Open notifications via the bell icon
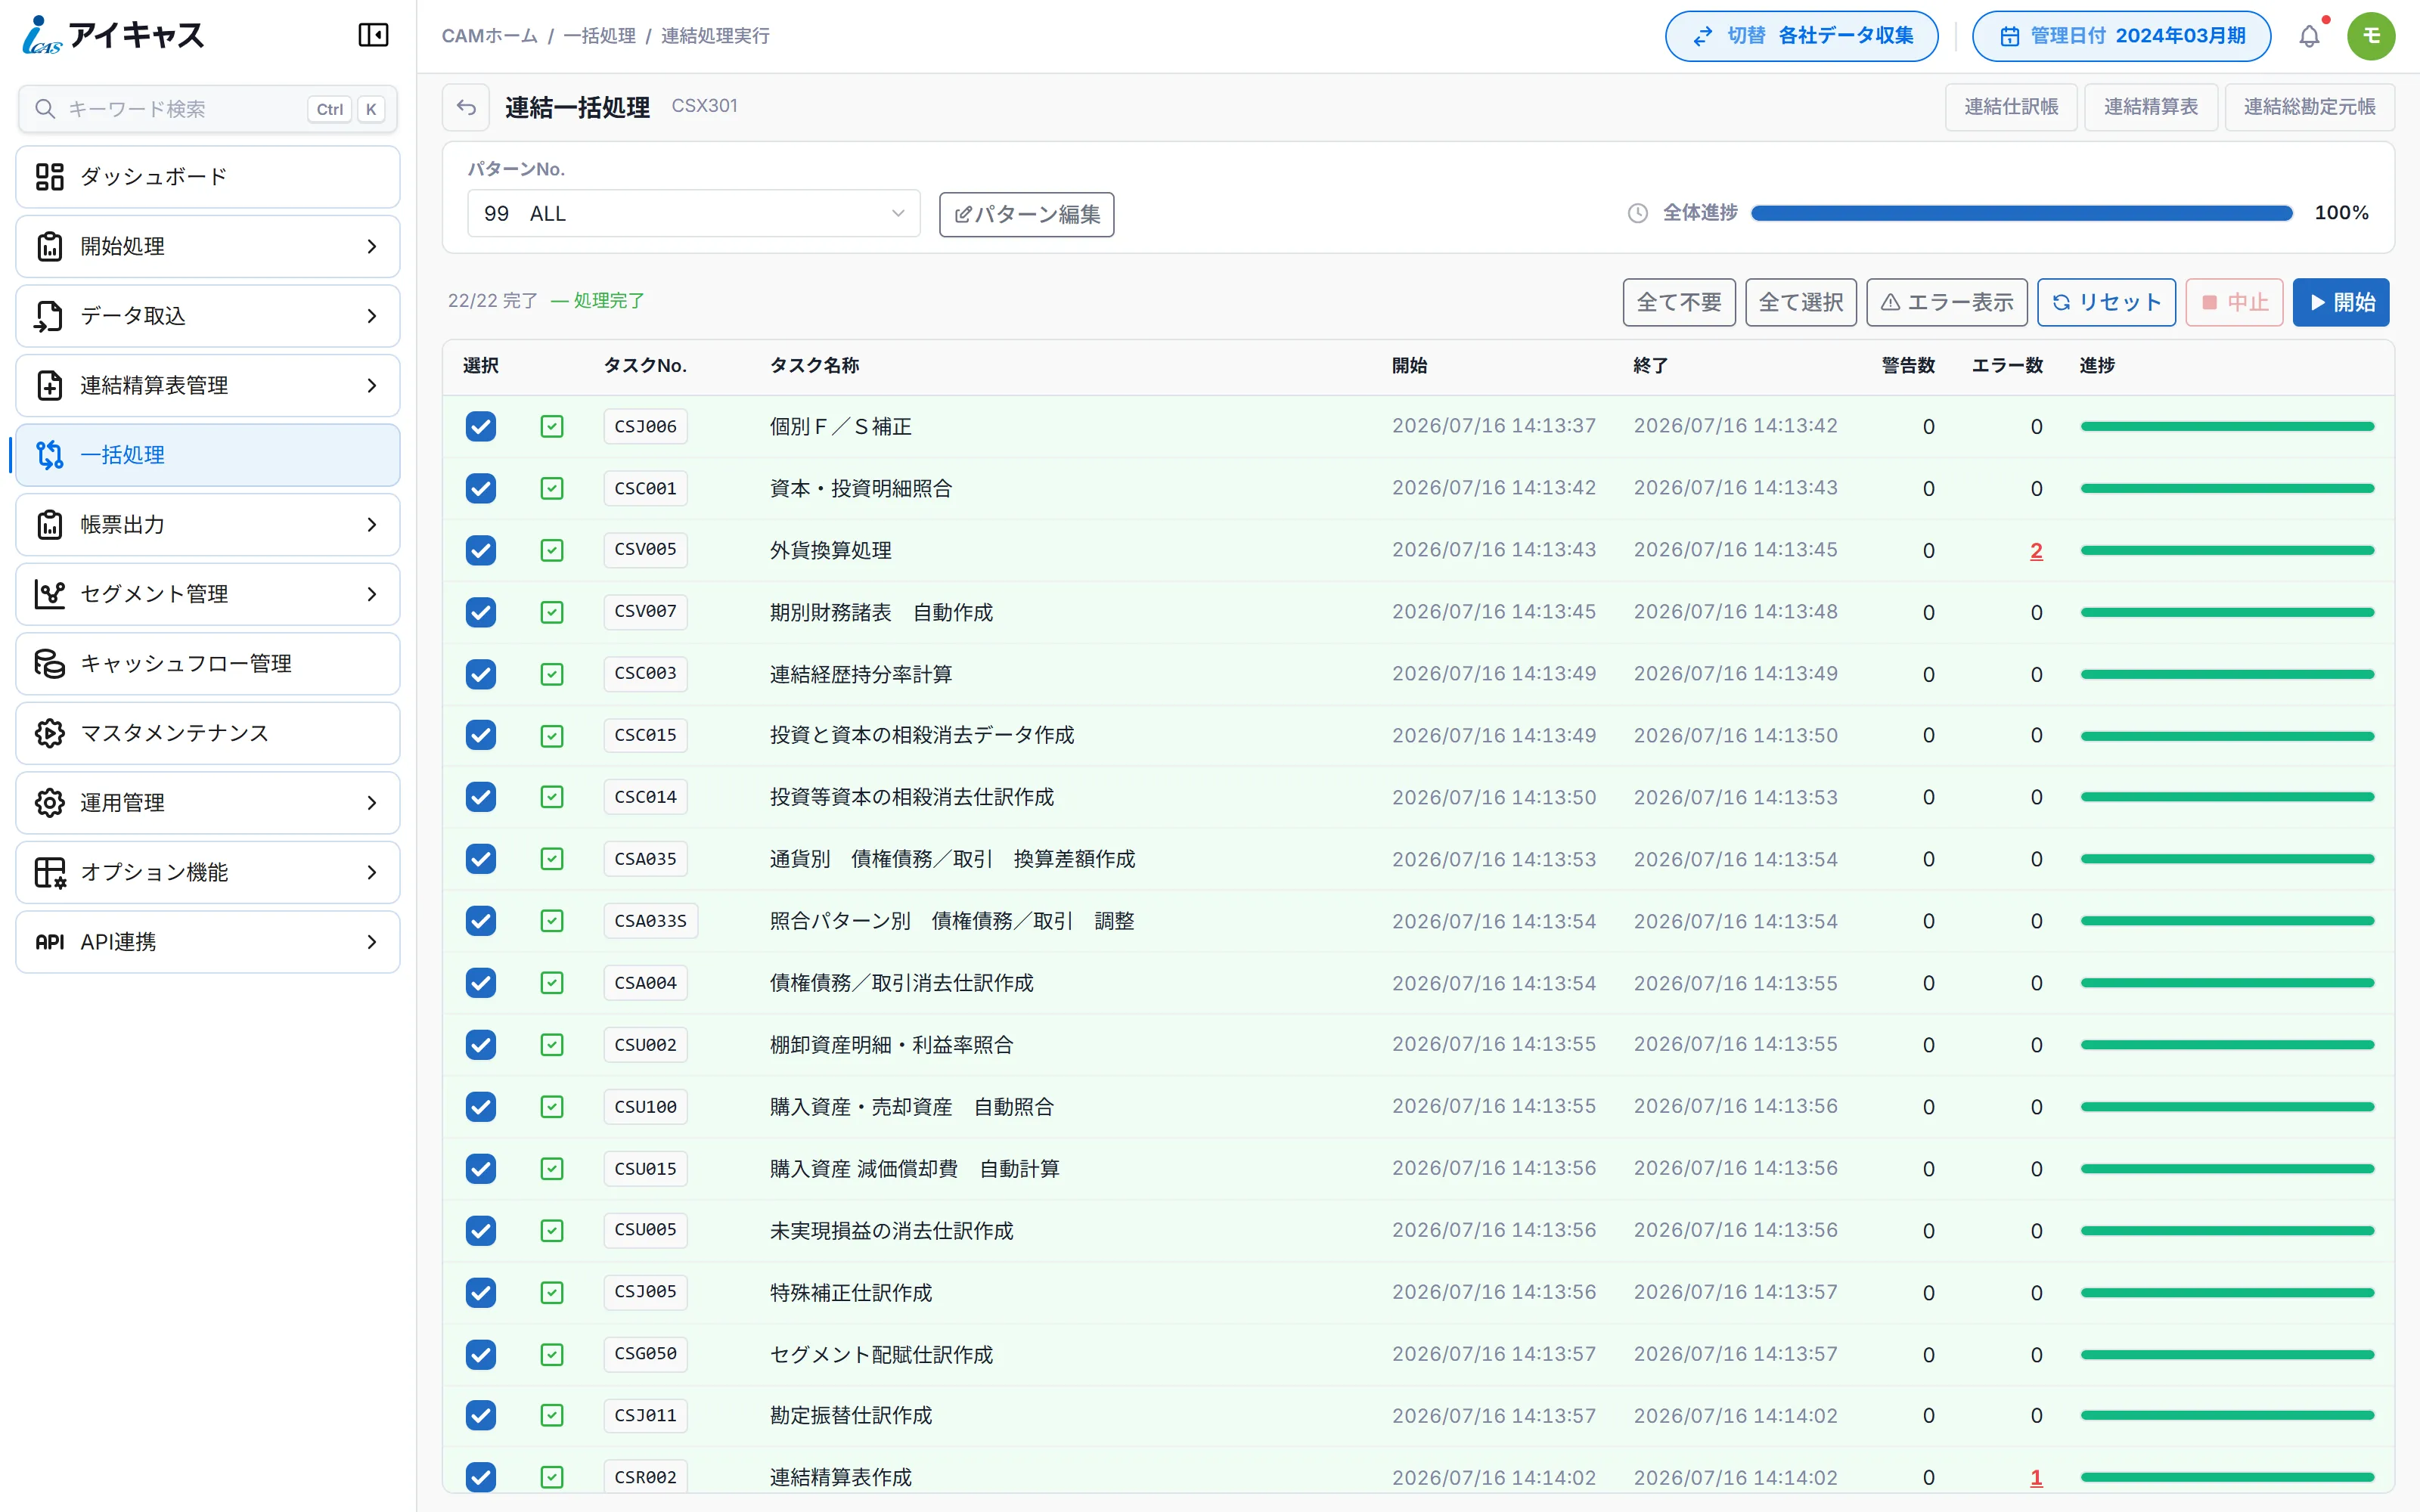Viewport: 2420px width, 1512px height. pyautogui.click(x=2309, y=36)
